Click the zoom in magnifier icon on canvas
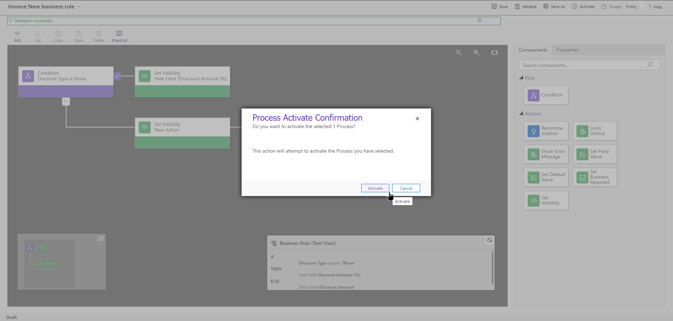673x321 pixels. point(476,52)
